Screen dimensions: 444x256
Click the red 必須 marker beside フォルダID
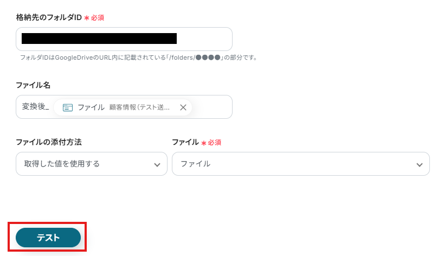click(x=97, y=18)
